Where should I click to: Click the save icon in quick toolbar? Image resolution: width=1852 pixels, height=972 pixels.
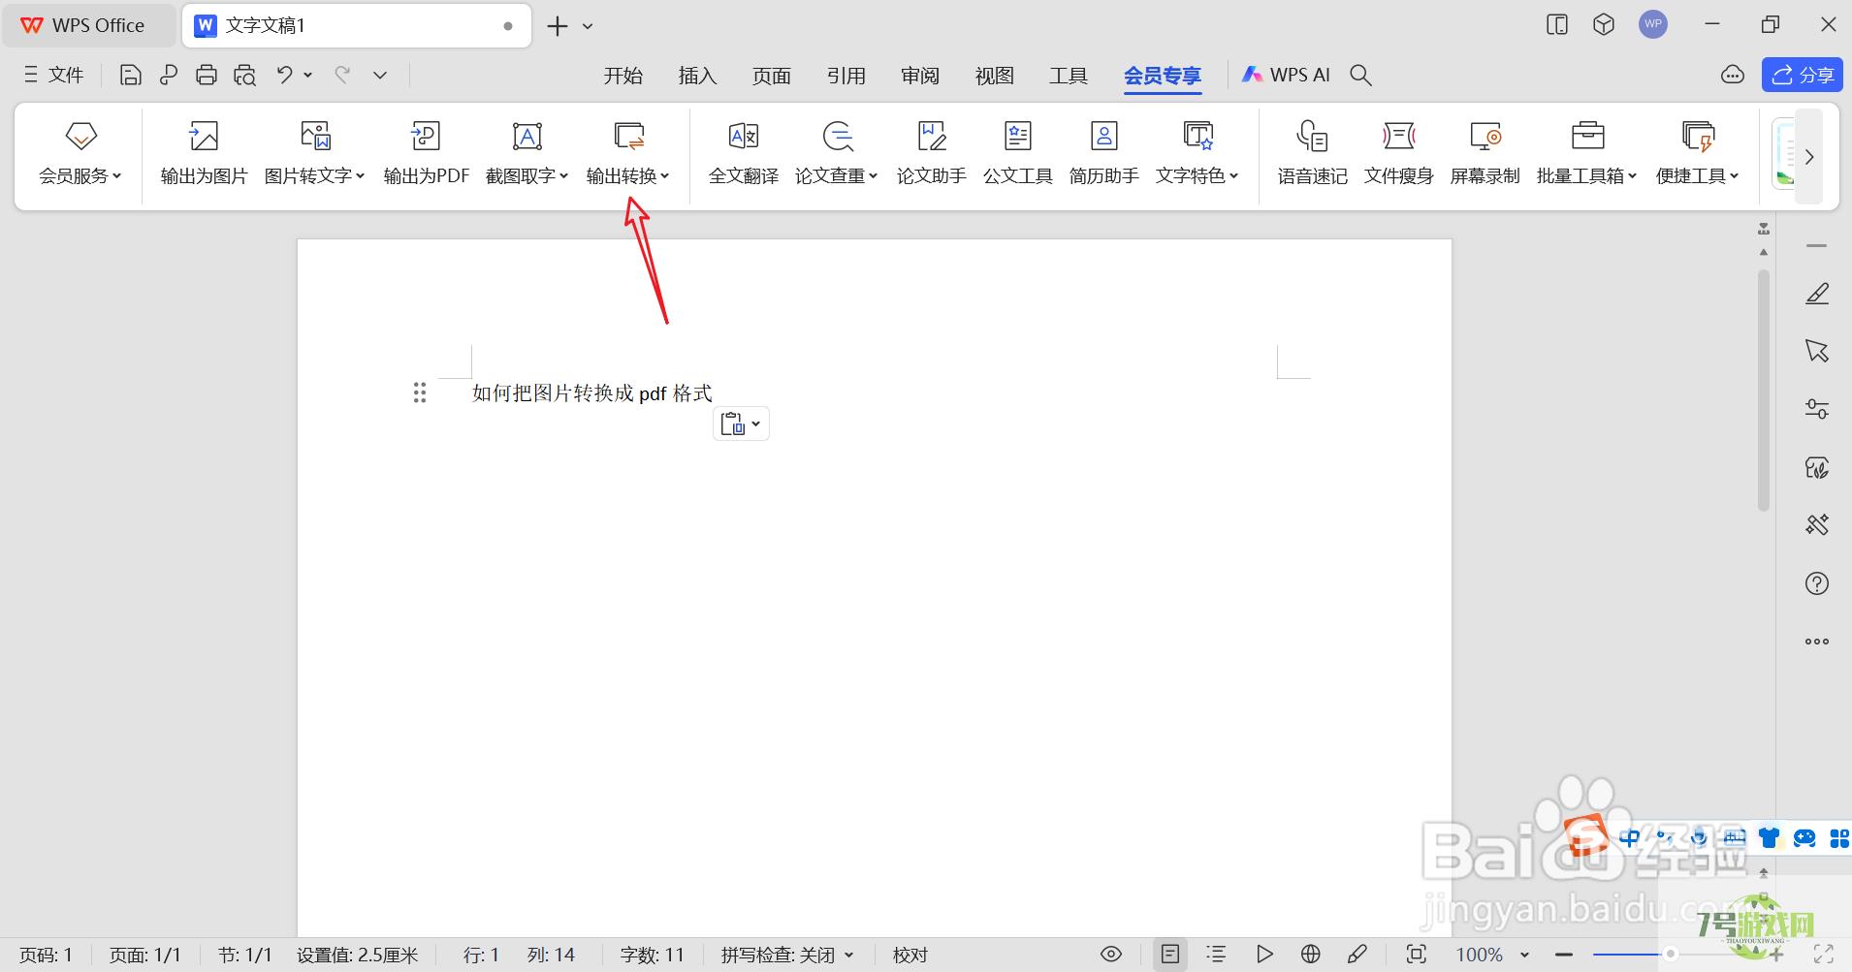[x=131, y=75]
